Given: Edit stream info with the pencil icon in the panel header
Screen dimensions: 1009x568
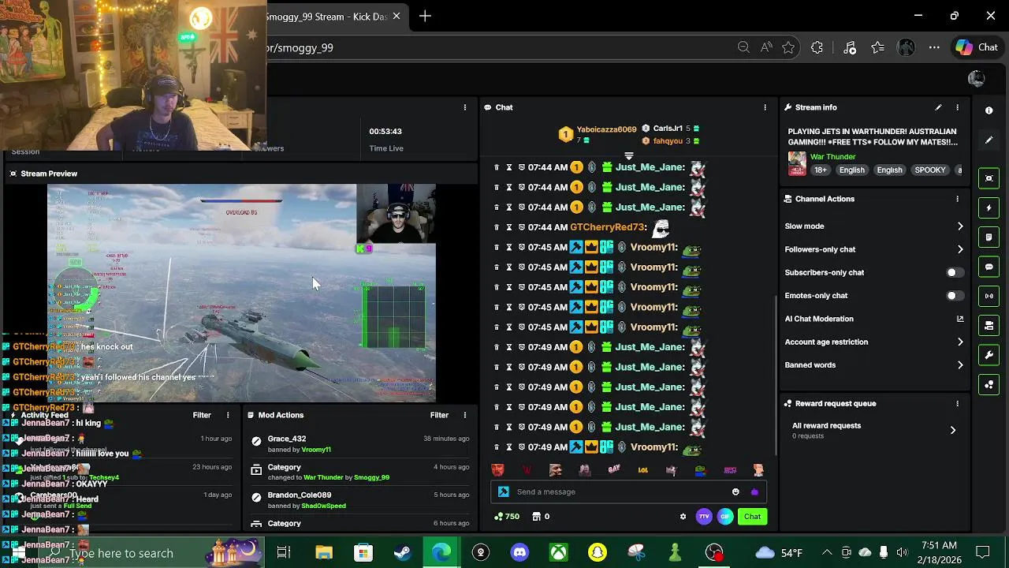Looking at the screenshot, I should [x=938, y=107].
